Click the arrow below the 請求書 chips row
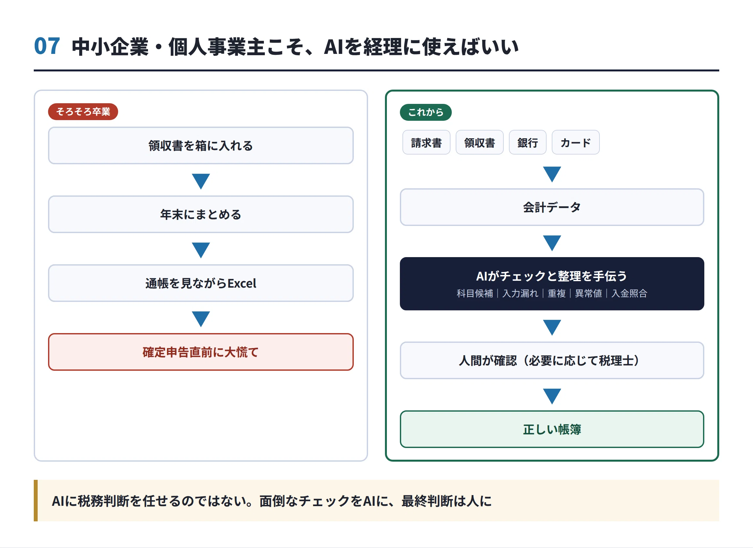This screenshot has height=548, width=753. point(552,174)
